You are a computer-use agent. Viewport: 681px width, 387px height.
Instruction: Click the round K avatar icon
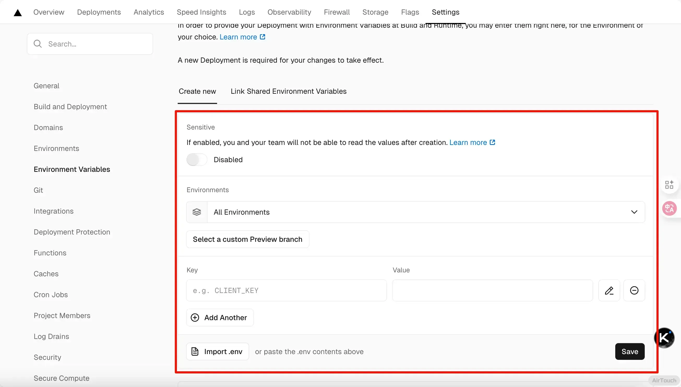(x=664, y=338)
